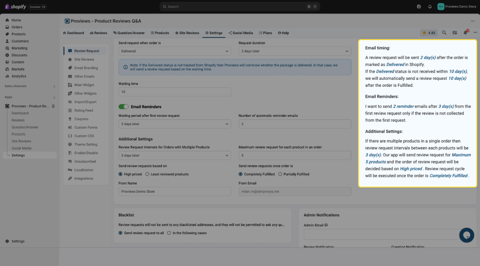This screenshot has width=480, height=266.
Task: Open the Plans tab
Action: pyautogui.click(x=265, y=33)
